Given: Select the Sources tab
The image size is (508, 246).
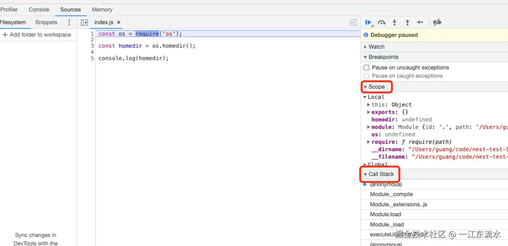Looking at the screenshot, I should 70,10.
